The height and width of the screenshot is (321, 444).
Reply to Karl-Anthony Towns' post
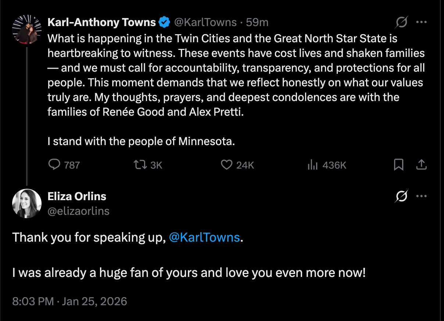pyautogui.click(x=55, y=165)
